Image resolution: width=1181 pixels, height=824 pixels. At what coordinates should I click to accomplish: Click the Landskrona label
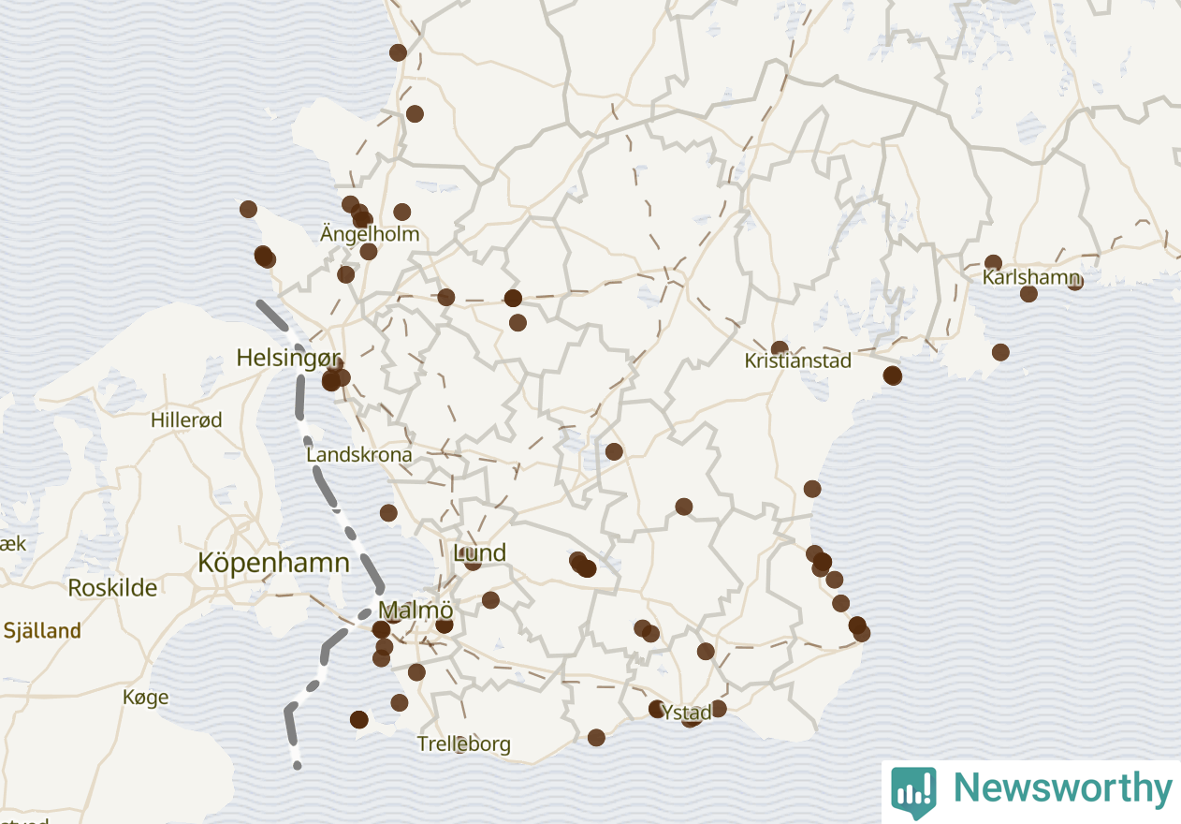click(359, 455)
